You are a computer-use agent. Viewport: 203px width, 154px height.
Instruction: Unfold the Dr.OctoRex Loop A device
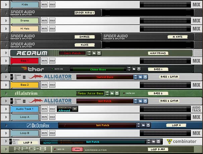[x=6, y=125]
